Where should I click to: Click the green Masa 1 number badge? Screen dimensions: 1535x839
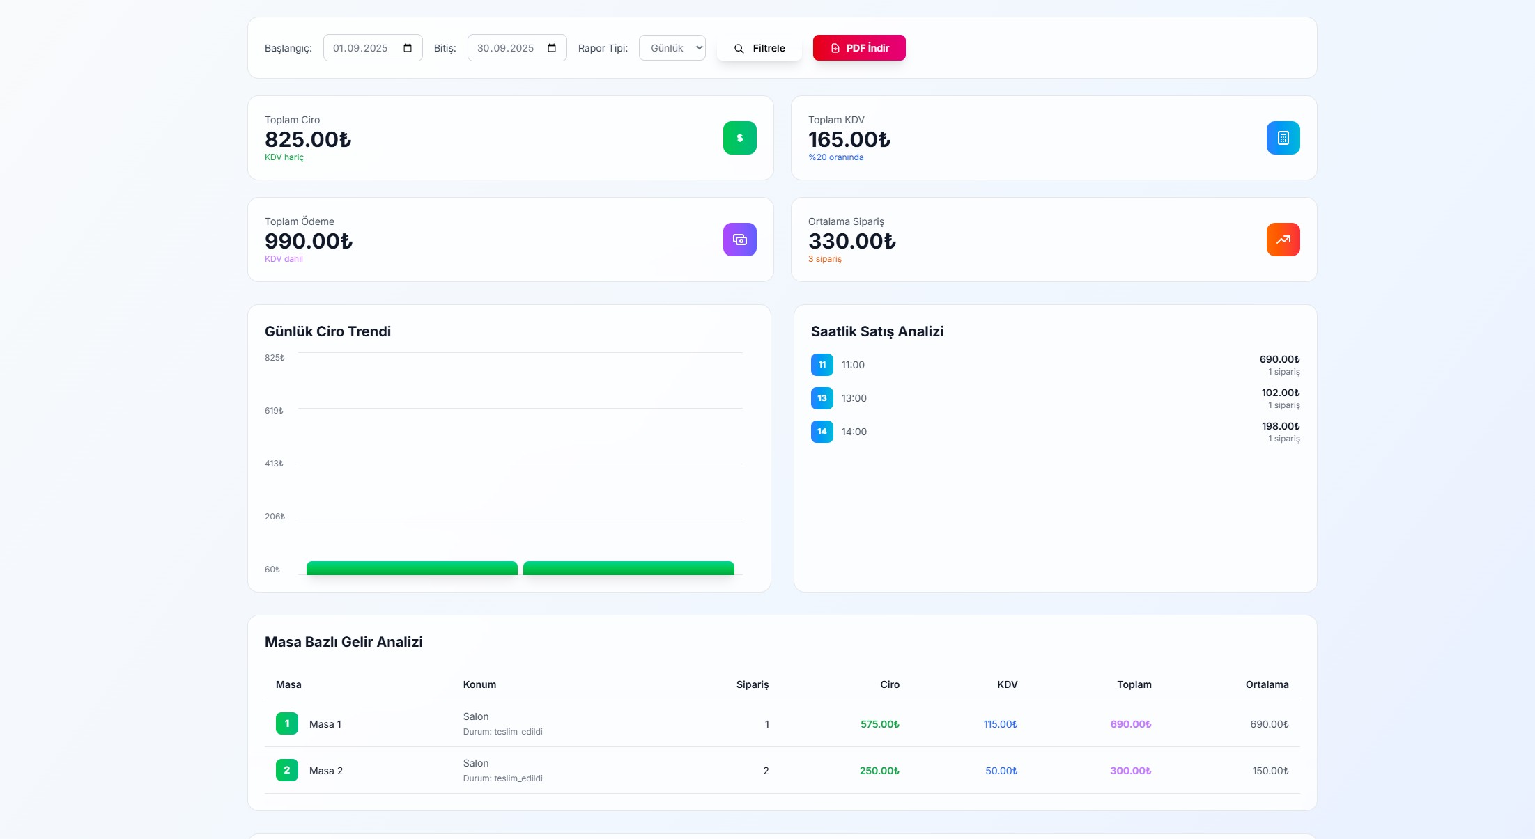click(286, 723)
